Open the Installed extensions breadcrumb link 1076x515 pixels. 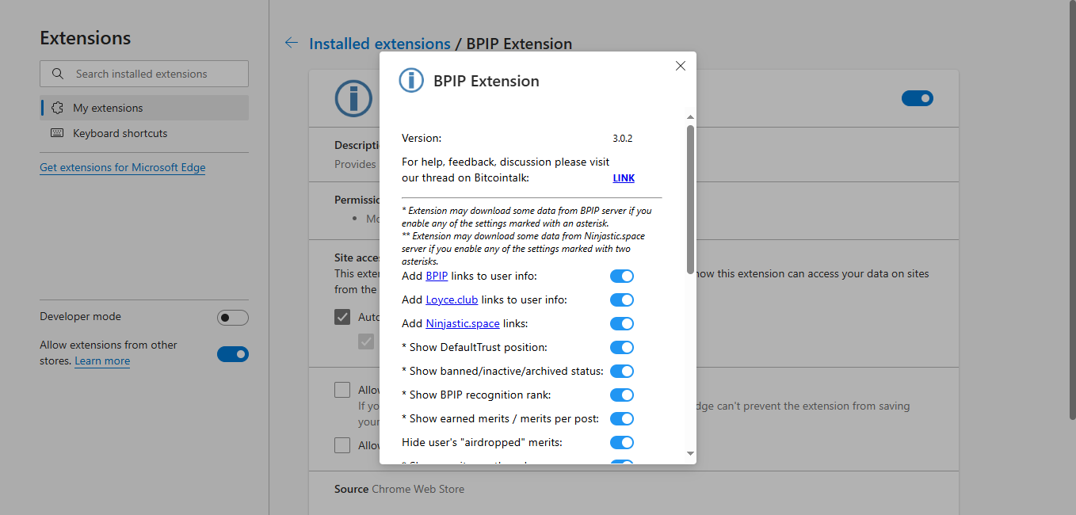tap(380, 44)
